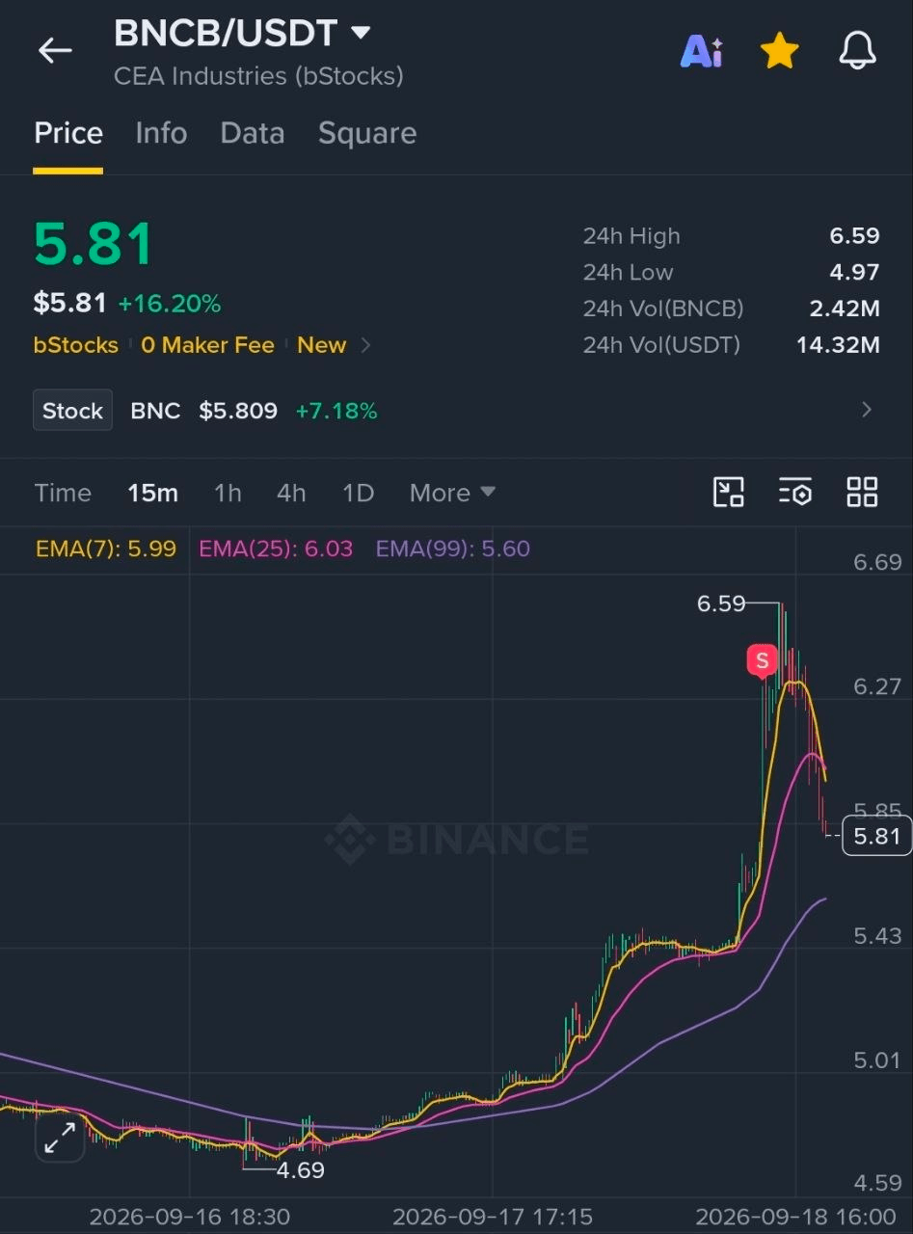Open the AI analysis icon
Viewport: 913px width, 1234px height.
(x=701, y=51)
